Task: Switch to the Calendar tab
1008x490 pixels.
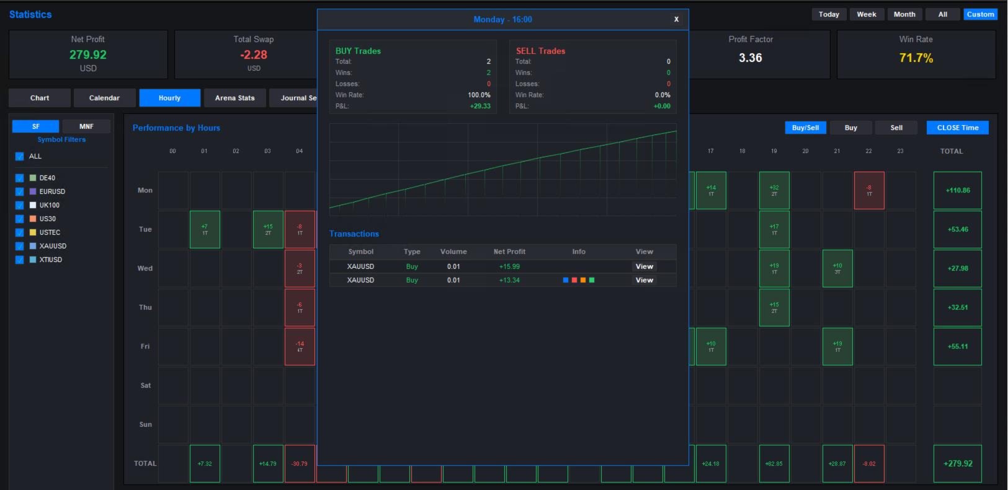Action: coord(104,98)
